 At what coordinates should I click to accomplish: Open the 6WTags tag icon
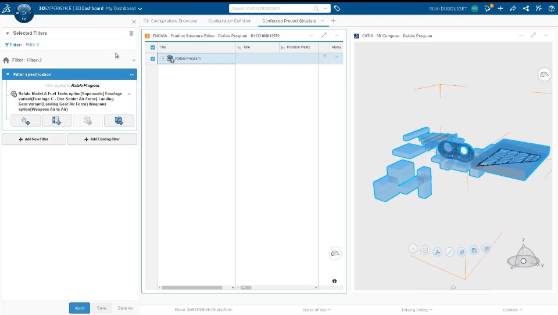(x=337, y=8)
